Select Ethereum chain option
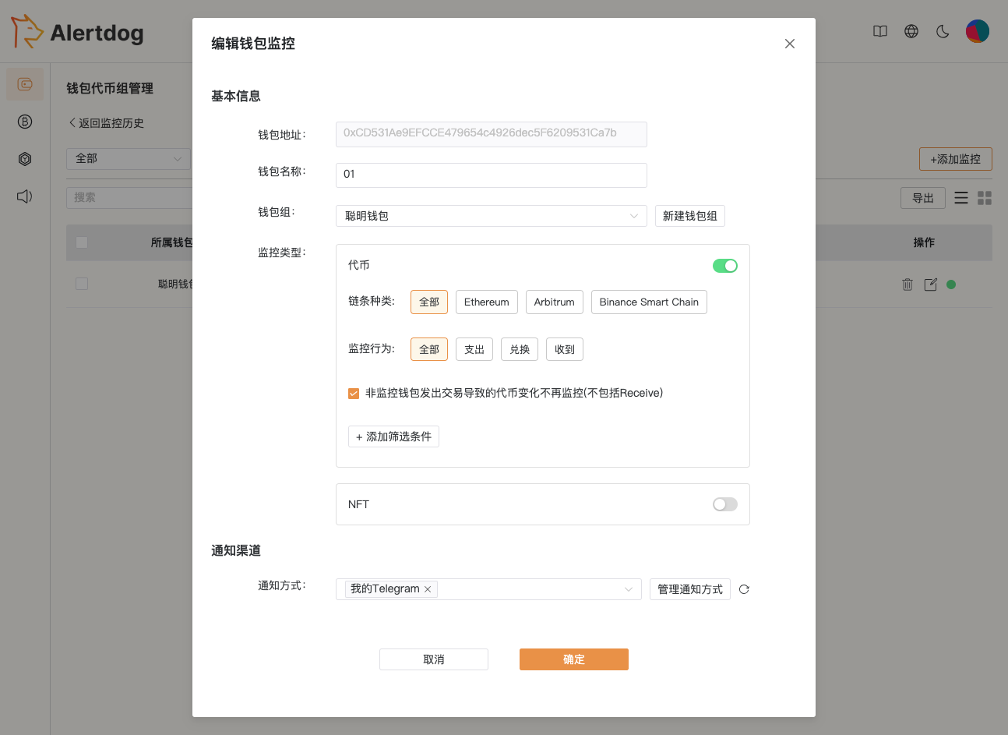Screen dimensions: 1008x735 click(x=486, y=302)
